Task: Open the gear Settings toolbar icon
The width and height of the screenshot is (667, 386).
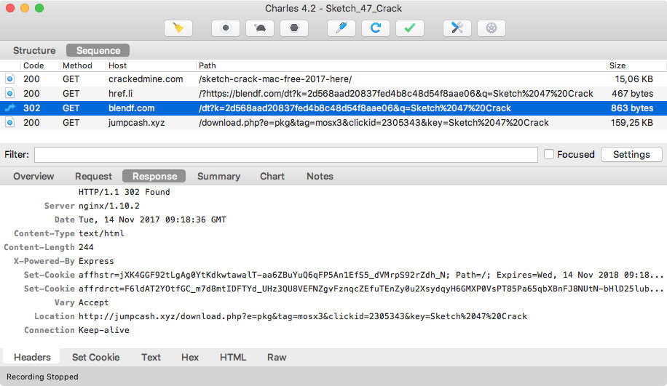Action: [x=492, y=28]
